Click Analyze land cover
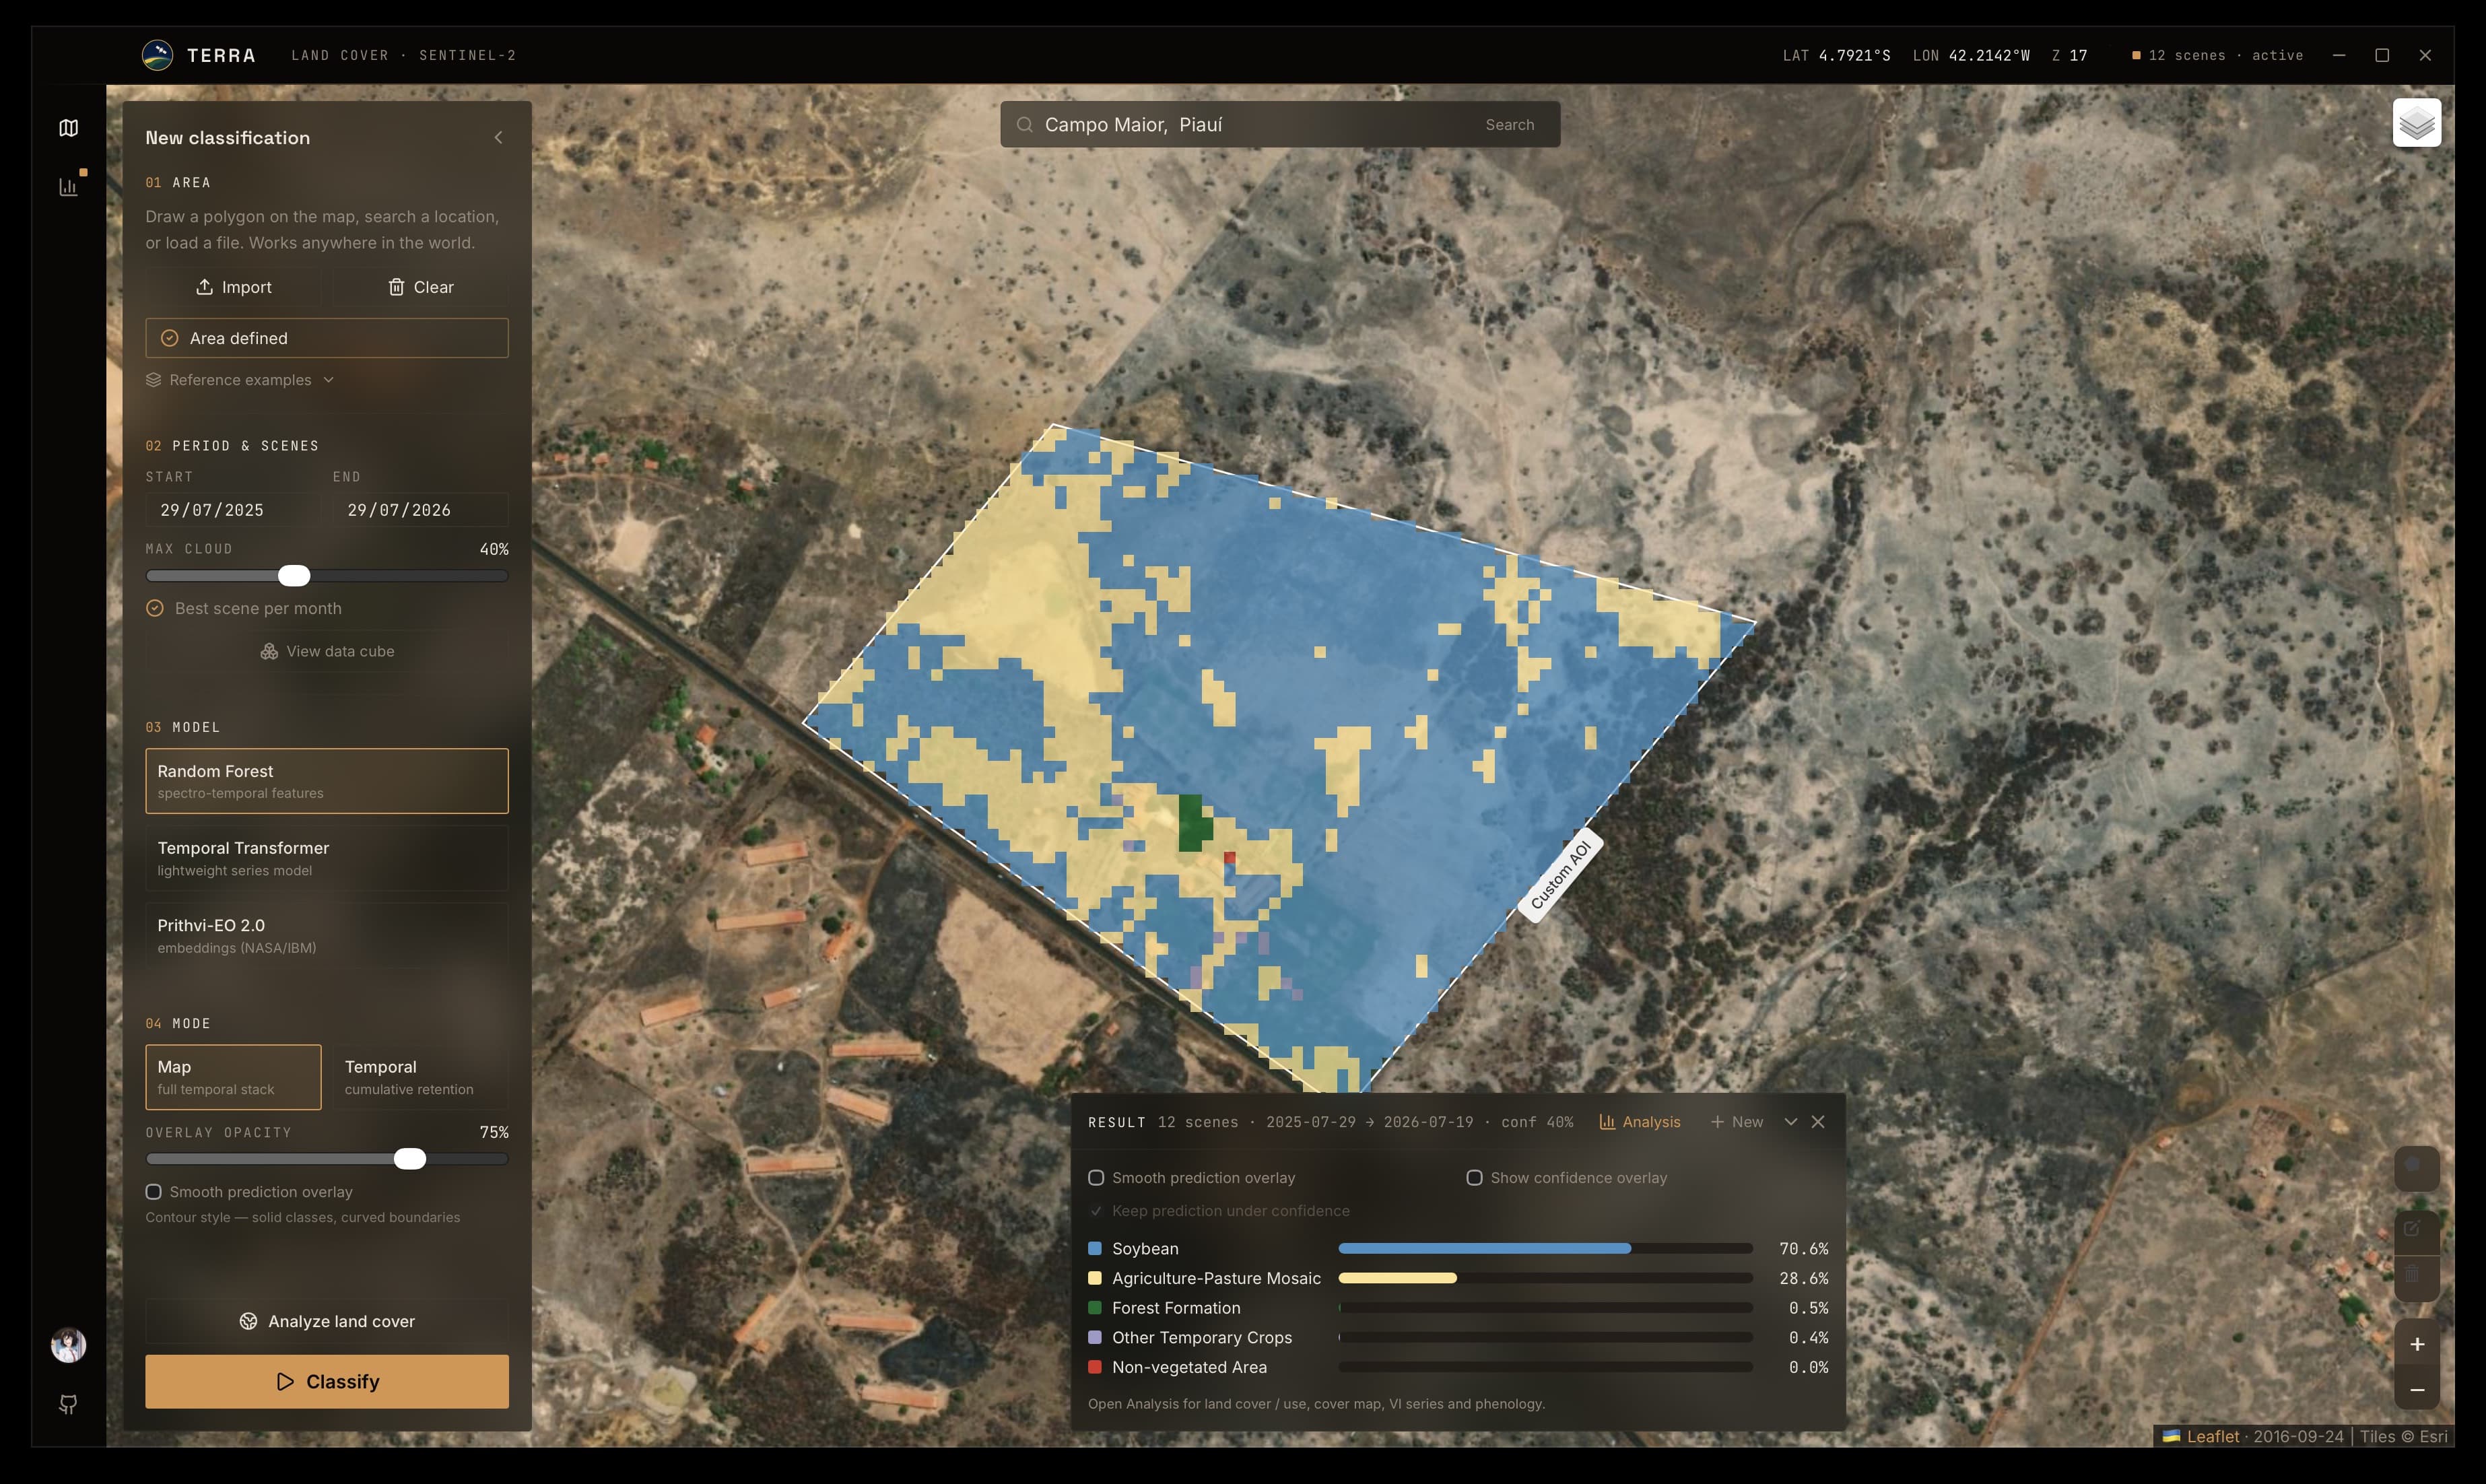 (326, 1321)
